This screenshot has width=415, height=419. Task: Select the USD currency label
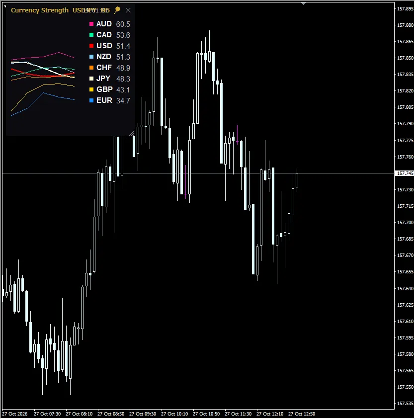(104, 46)
